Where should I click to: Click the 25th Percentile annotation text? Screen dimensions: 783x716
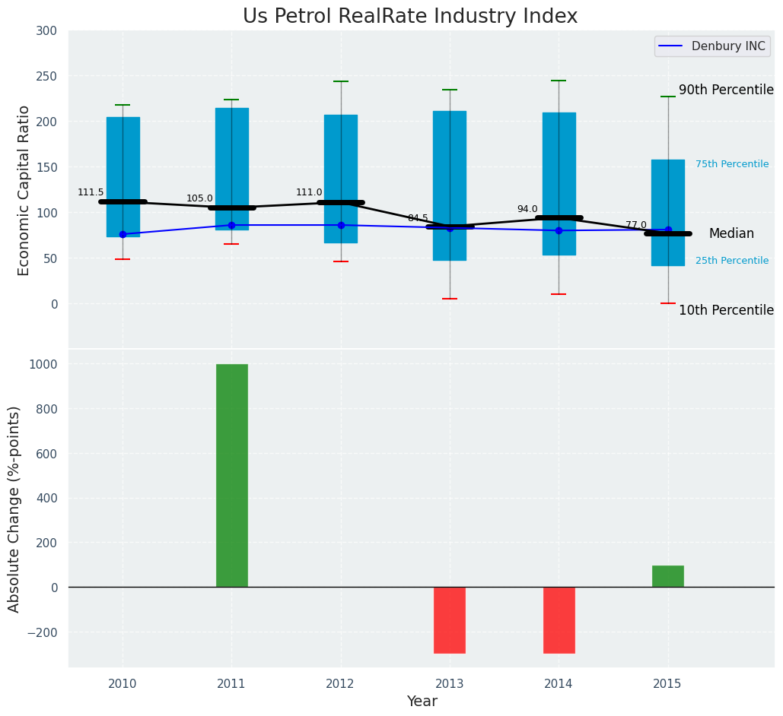click(x=731, y=261)
